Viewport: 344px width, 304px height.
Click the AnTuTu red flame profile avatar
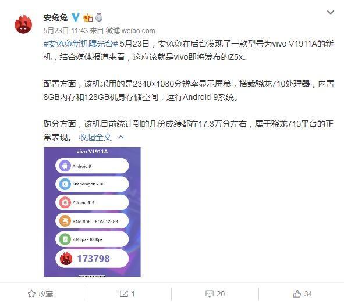(23, 24)
